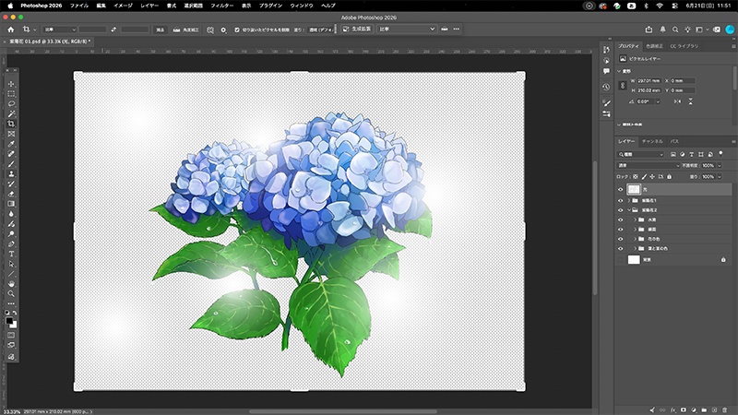Screen dimensions: 738x415
Task: Select the Move tool
Action: [11, 84]
